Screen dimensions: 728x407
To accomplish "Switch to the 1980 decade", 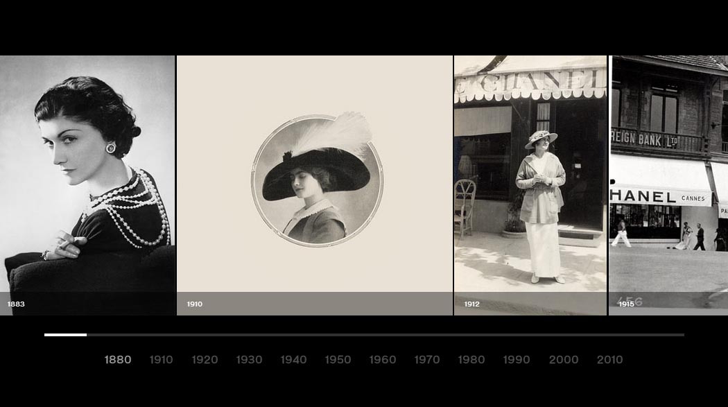I will (x=471, y=360).
